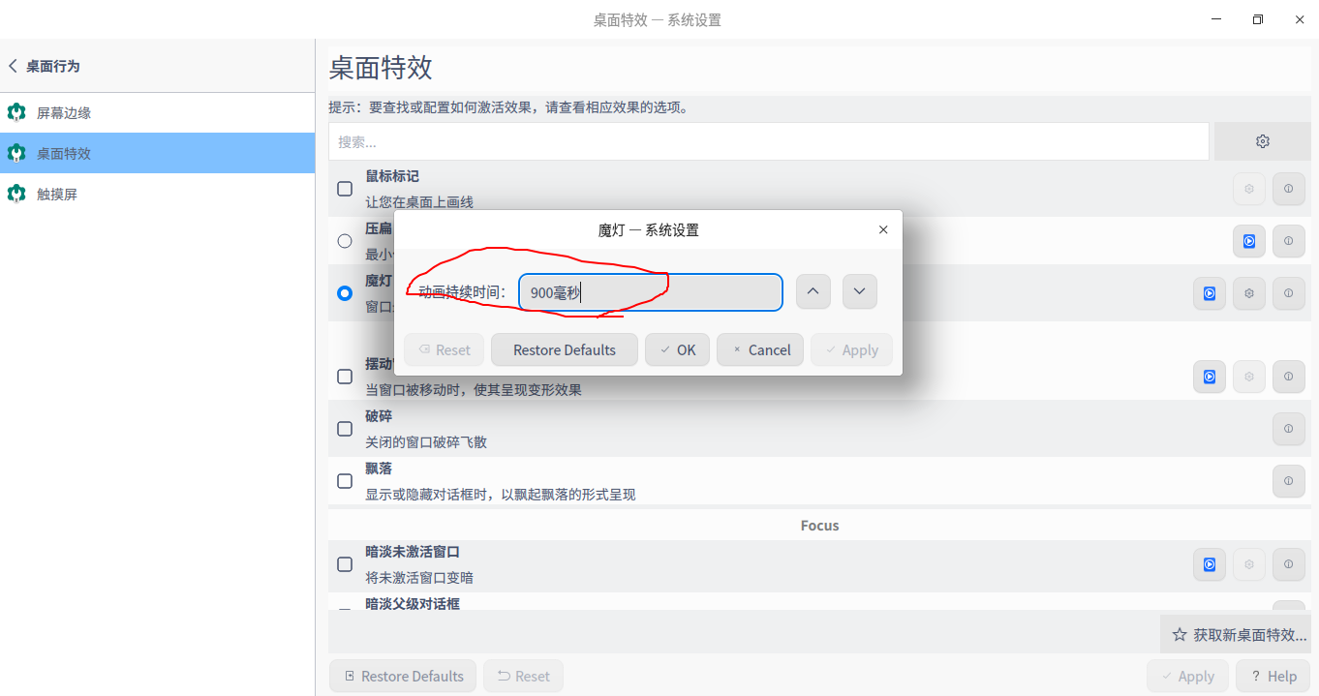Click the 鼠标标记 configure gear icon
This screenshot has width=1319, height=696.
tap(1249, 189)
